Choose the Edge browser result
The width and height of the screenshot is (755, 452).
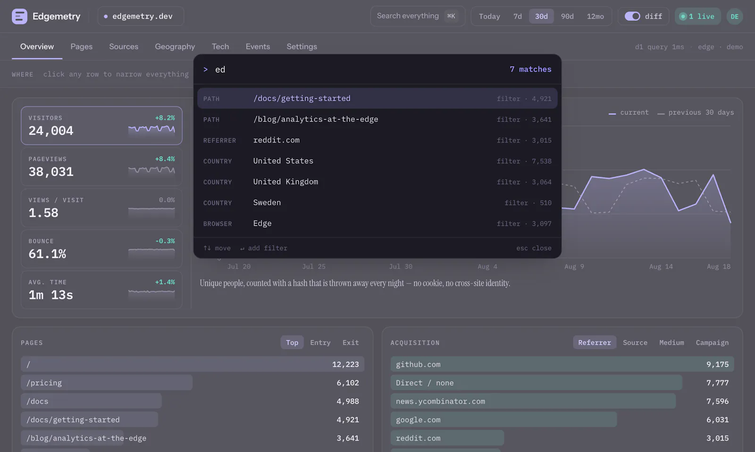377,223
